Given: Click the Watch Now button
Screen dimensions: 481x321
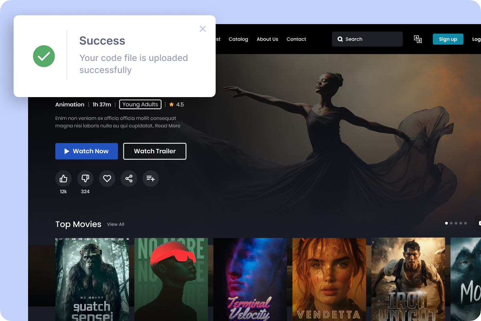Looking at the screenshot, I should (87, 151).
